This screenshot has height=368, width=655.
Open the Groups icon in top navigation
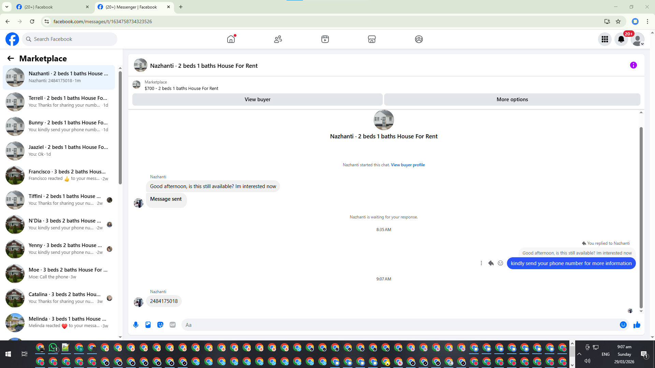pos(419,39)
